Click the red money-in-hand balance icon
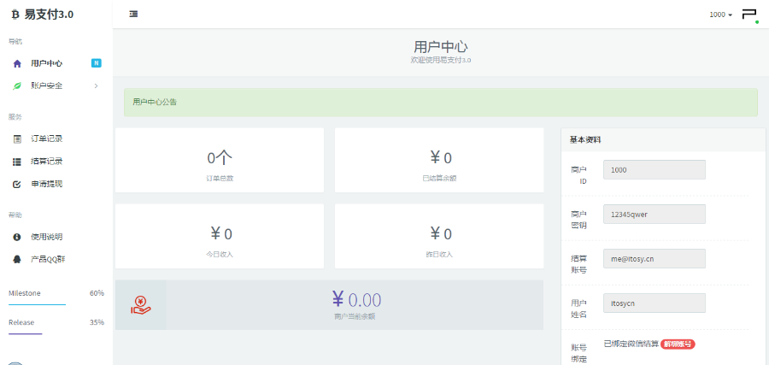Viewport: 769px width, 365px height. tap(140, 304)
